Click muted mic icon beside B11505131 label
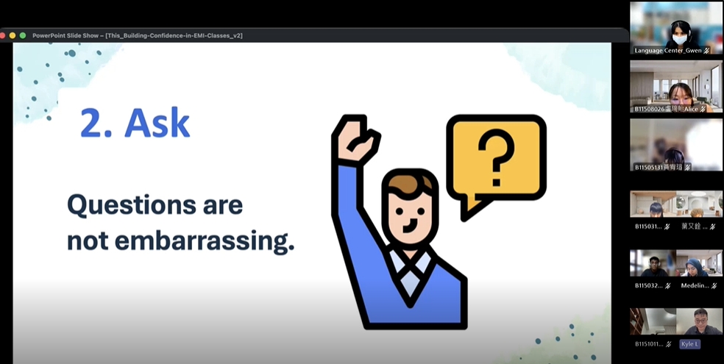The image size is (724, 364). click(687, 168)
